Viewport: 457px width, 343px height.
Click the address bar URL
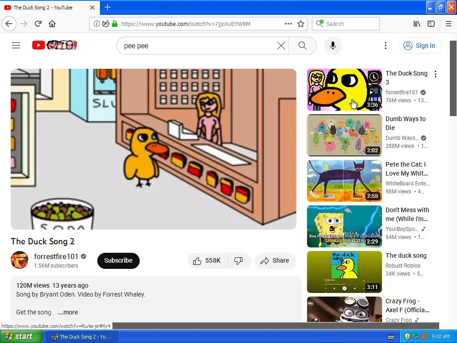click(186, 24)
